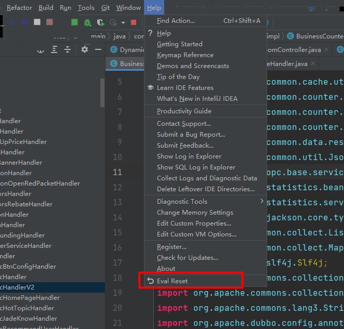Click the Eval Reset menu item
344x329 pixels.
[x=205, y=281]
